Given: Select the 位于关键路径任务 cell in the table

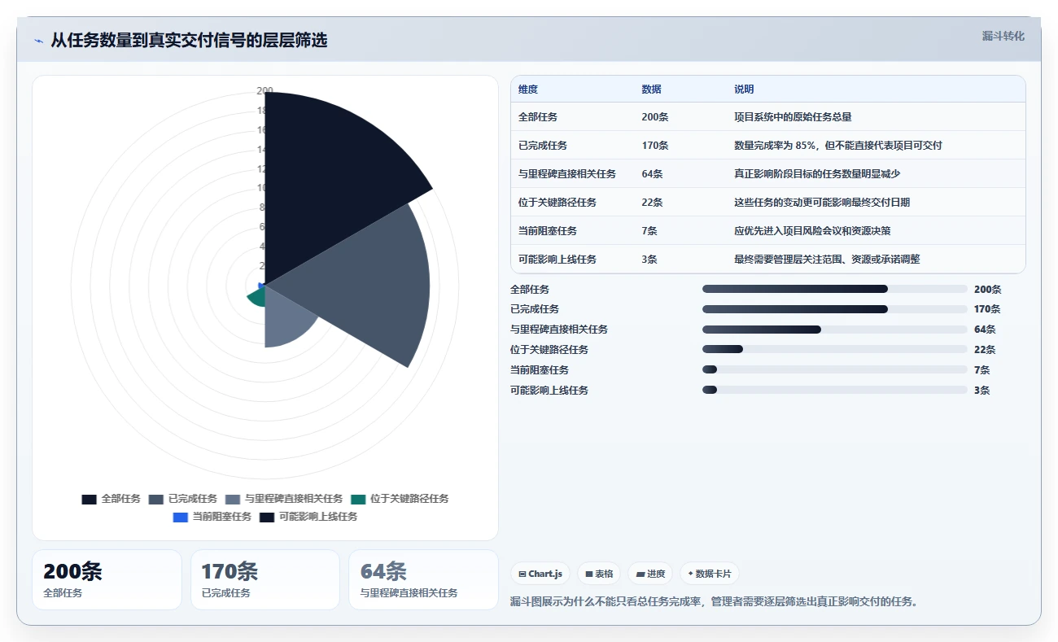Looking at the screenshot, I should coord(557,203).
